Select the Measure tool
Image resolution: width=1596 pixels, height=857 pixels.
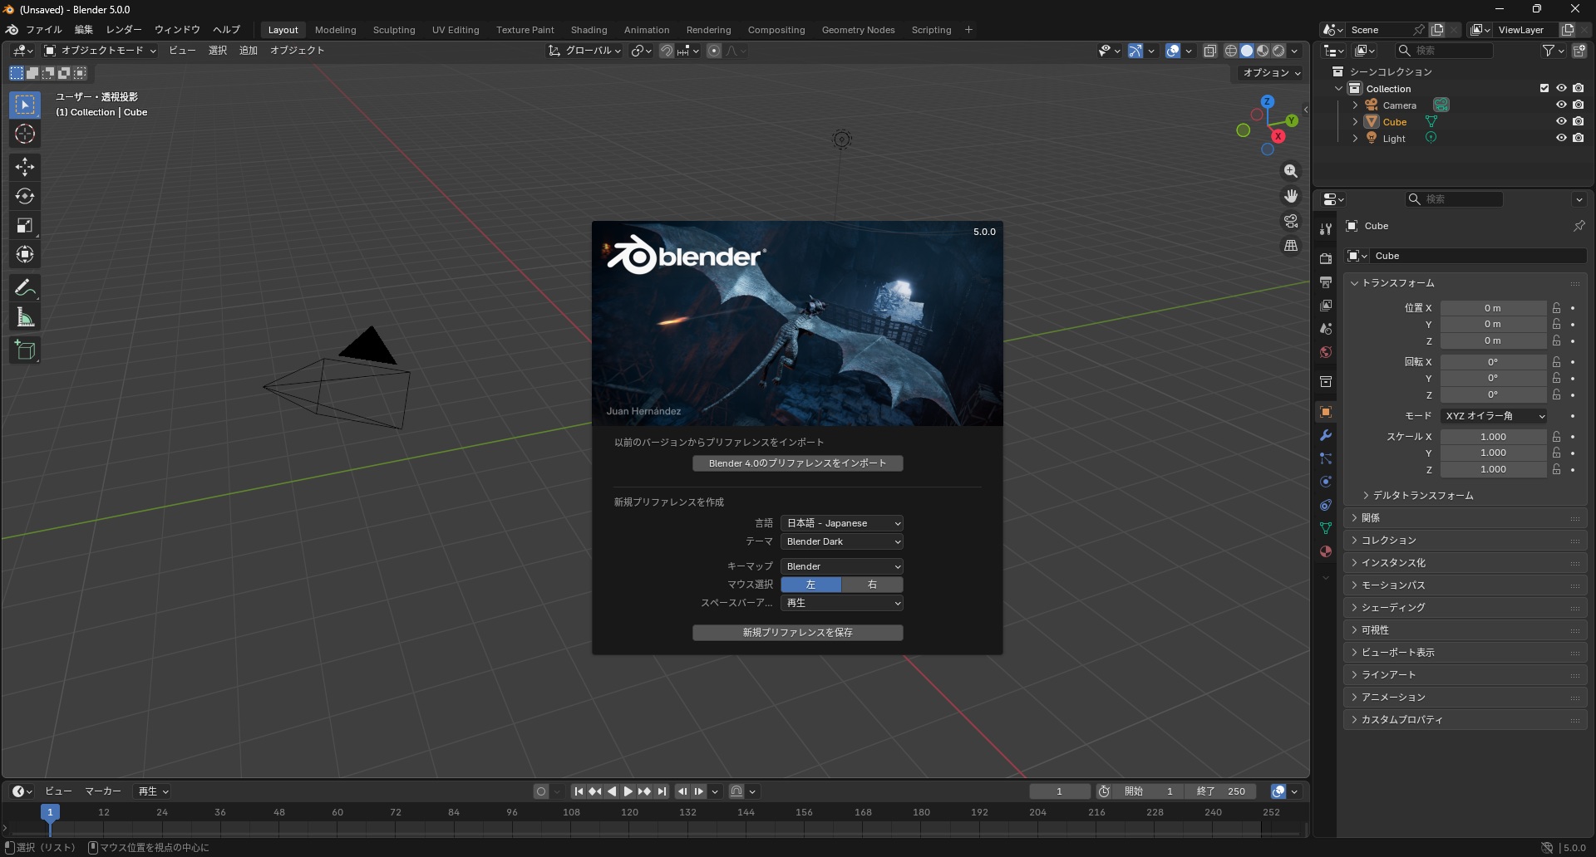pos(25,316)
